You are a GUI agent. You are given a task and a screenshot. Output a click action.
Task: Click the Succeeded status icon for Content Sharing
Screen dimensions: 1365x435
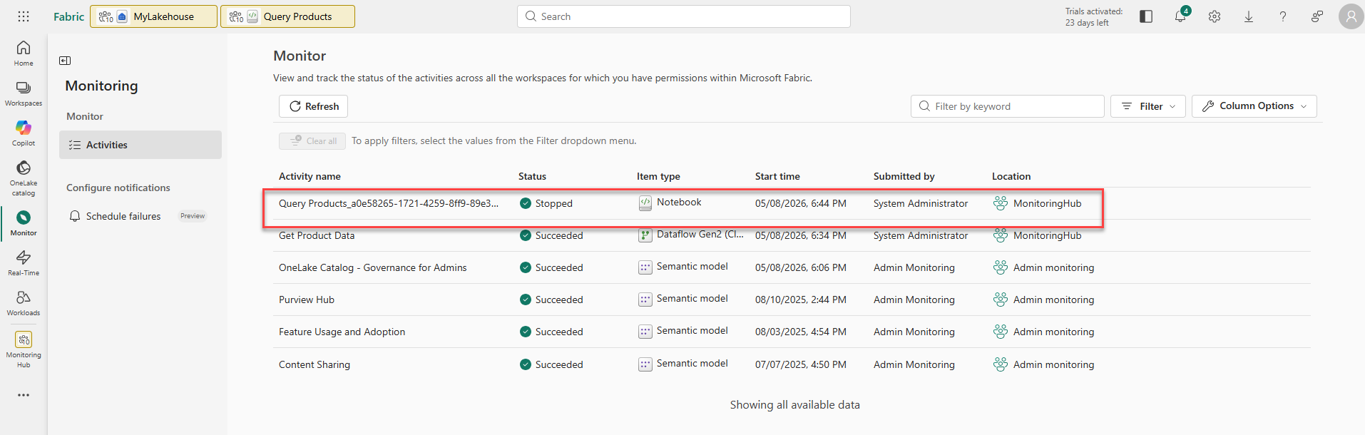coord(526,364)
